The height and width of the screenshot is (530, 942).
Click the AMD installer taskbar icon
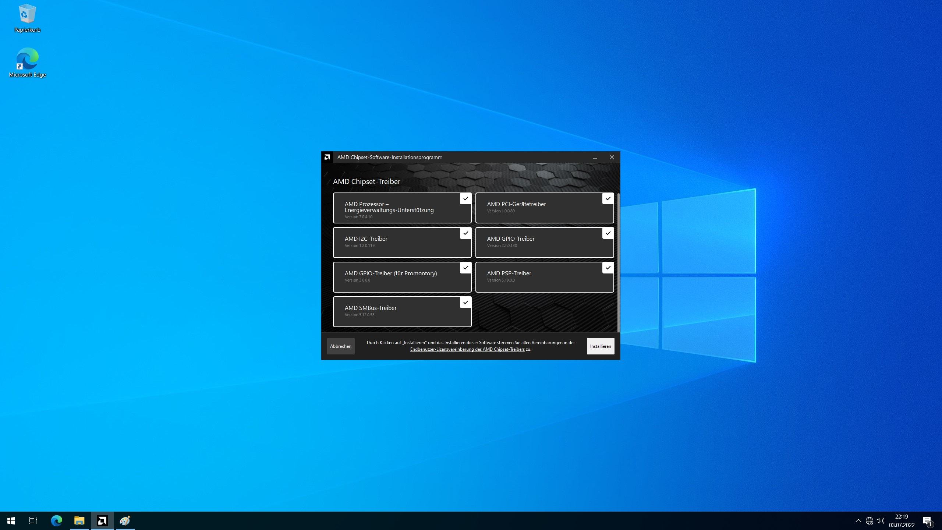tap(102, 520)
